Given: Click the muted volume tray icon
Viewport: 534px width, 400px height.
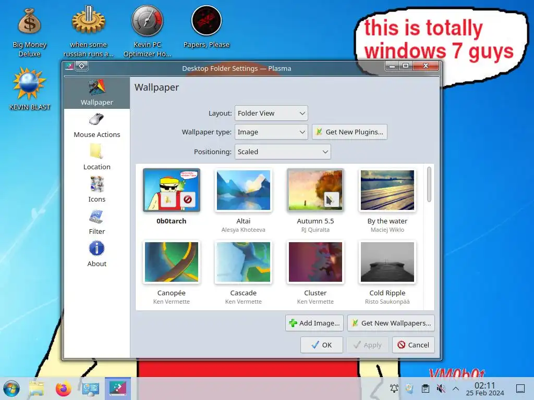Looking at the screenshot, I should click(x=441, y=389).
